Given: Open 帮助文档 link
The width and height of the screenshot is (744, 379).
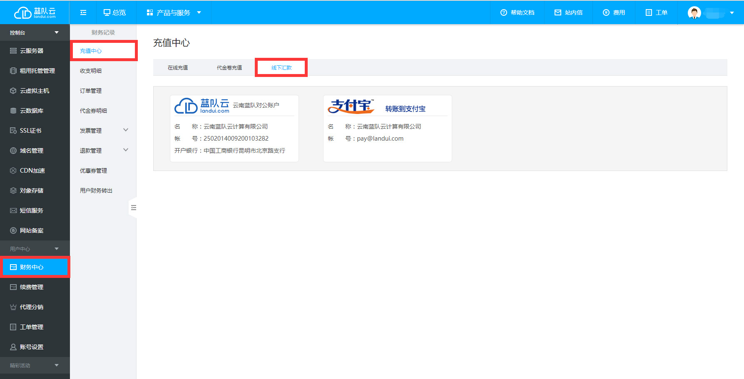Looking at the screenshot, I should click(x=523, y=12).
